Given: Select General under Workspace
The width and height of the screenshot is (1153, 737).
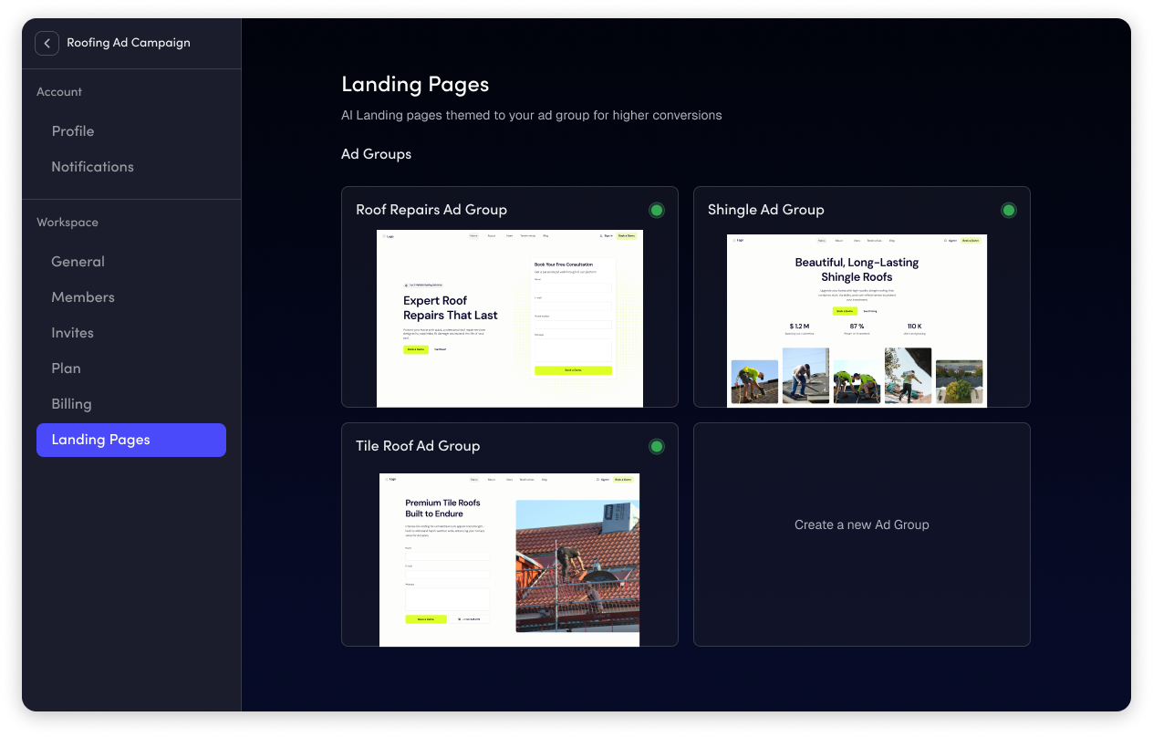Looking at the screenshot, I should 78,261.
